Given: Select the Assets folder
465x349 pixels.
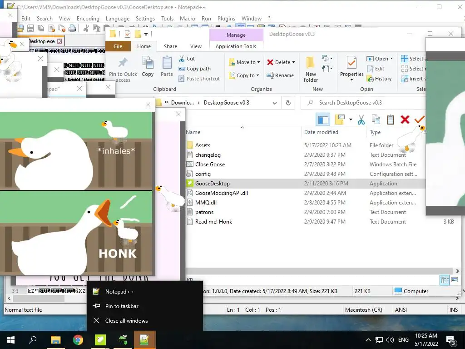Looking at the screenshot, I should 203,145.
